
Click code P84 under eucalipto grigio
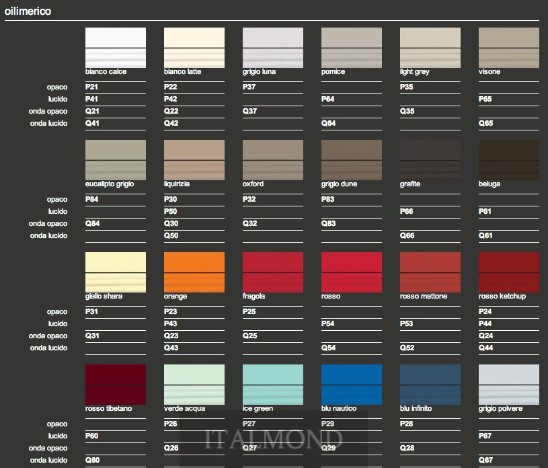(92, 199)
